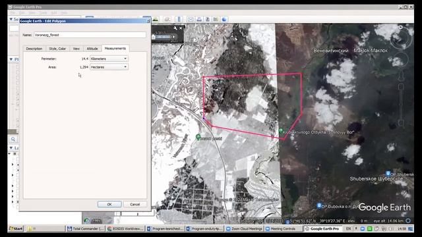This screenshot has width=422, height=237.
Task: Switch to EOSDIS Worldview taskbar button
Action: tap(125, 228)
